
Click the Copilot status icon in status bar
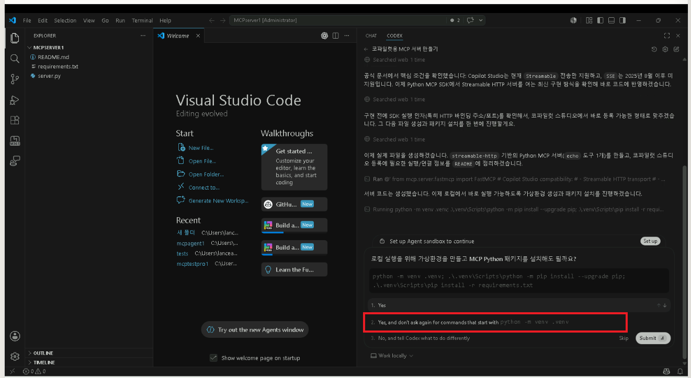666,371
